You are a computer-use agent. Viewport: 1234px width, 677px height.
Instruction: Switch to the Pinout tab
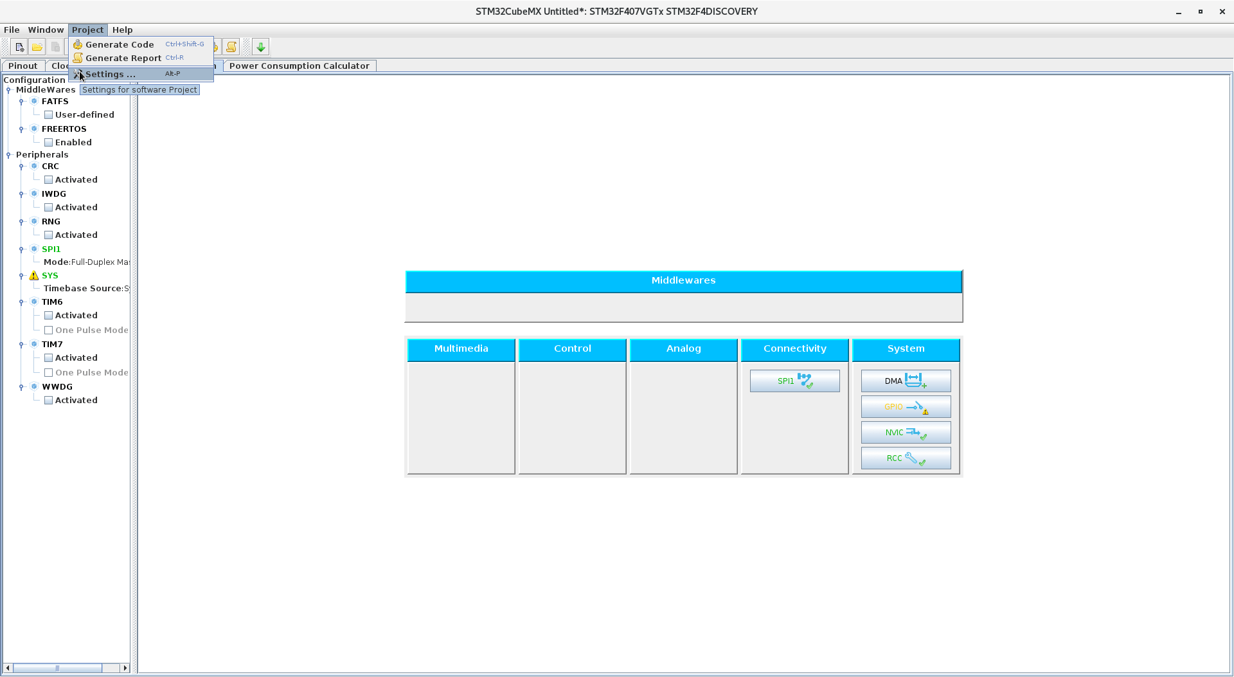coord(23,66)
